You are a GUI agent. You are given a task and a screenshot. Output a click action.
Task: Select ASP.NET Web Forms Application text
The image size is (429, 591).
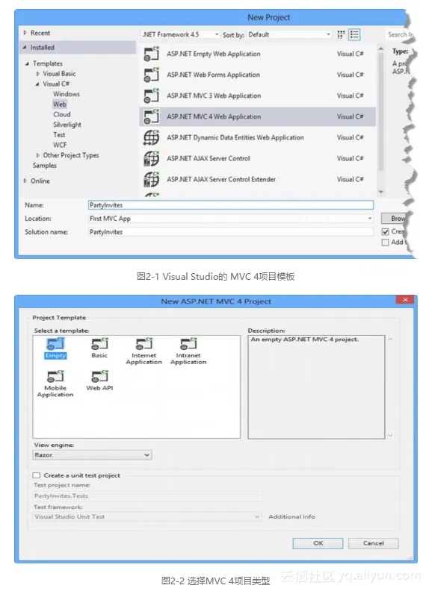[213, 75]
